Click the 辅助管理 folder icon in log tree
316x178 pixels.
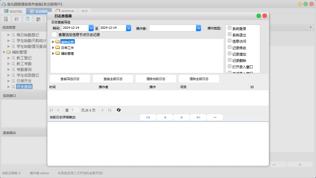coord(58,53)
